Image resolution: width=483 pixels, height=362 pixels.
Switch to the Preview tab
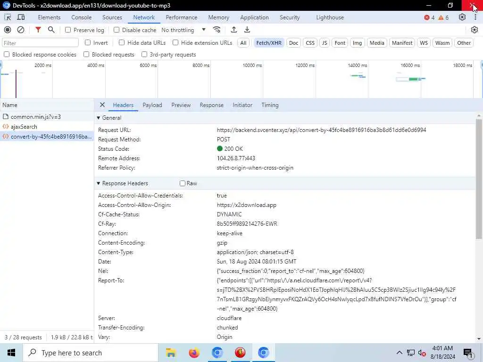click(x=181, y=105)
